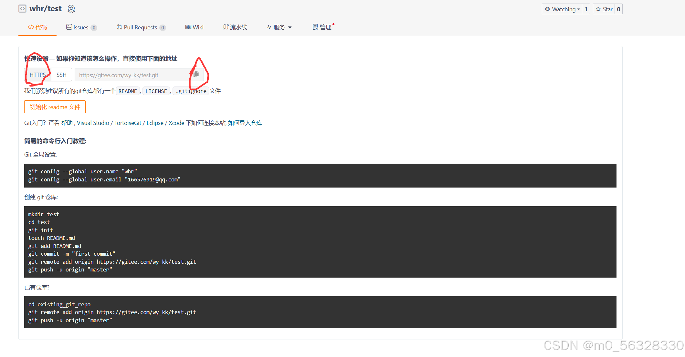Click the repository code icon beside whr/test

pyautogui.click(x=22, y=9)
